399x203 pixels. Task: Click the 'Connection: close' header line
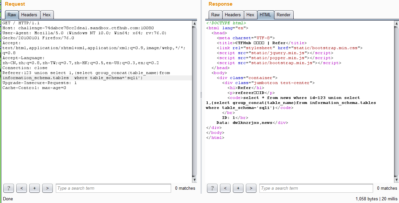tap(25, 68)
